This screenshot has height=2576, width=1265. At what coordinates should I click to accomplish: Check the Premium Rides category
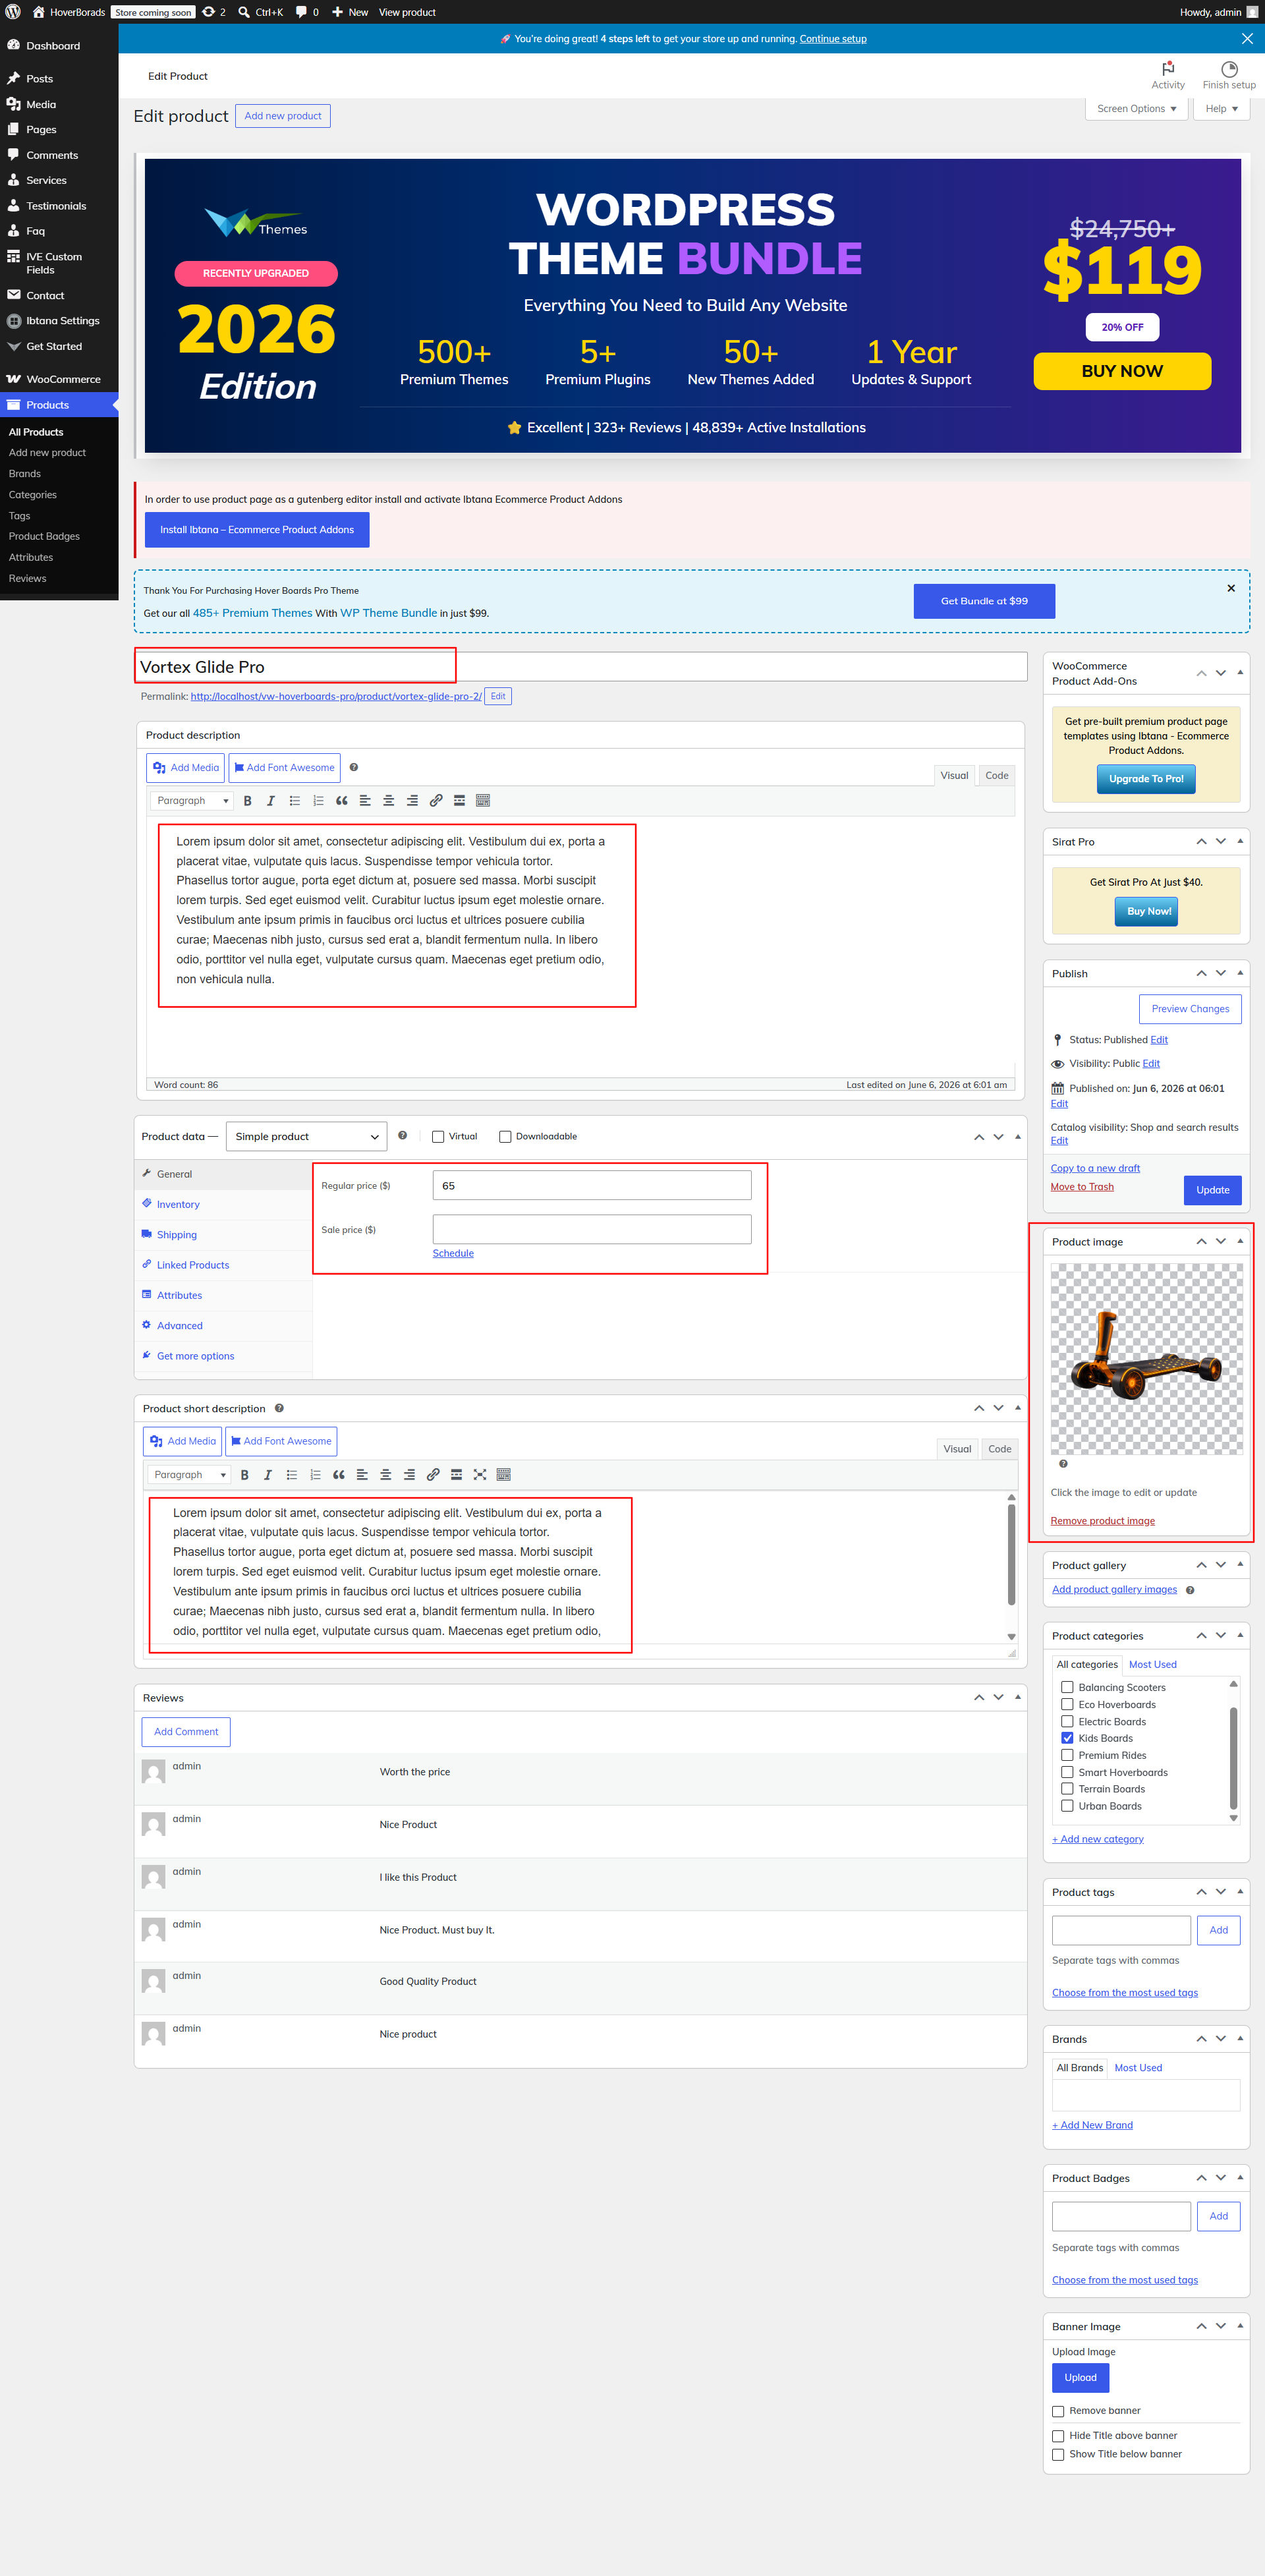coord(1067,1755)
